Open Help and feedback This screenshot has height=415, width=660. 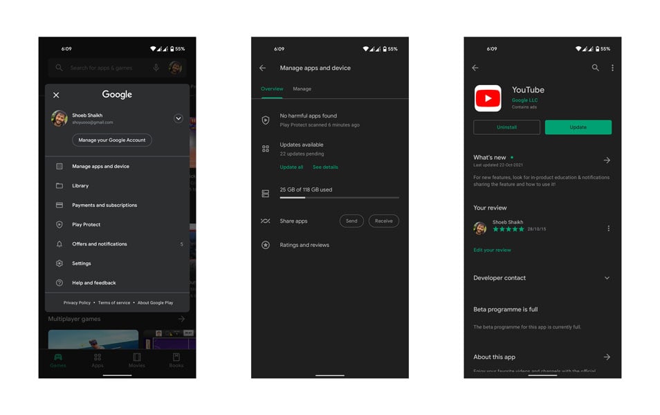[x=117, y=282]
